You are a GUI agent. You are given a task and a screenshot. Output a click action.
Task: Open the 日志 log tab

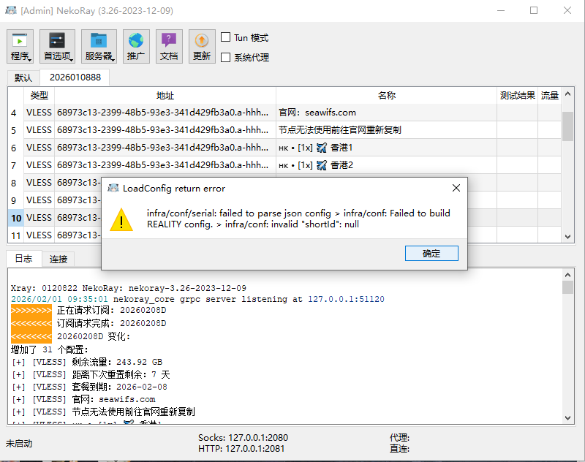point(23,259)
